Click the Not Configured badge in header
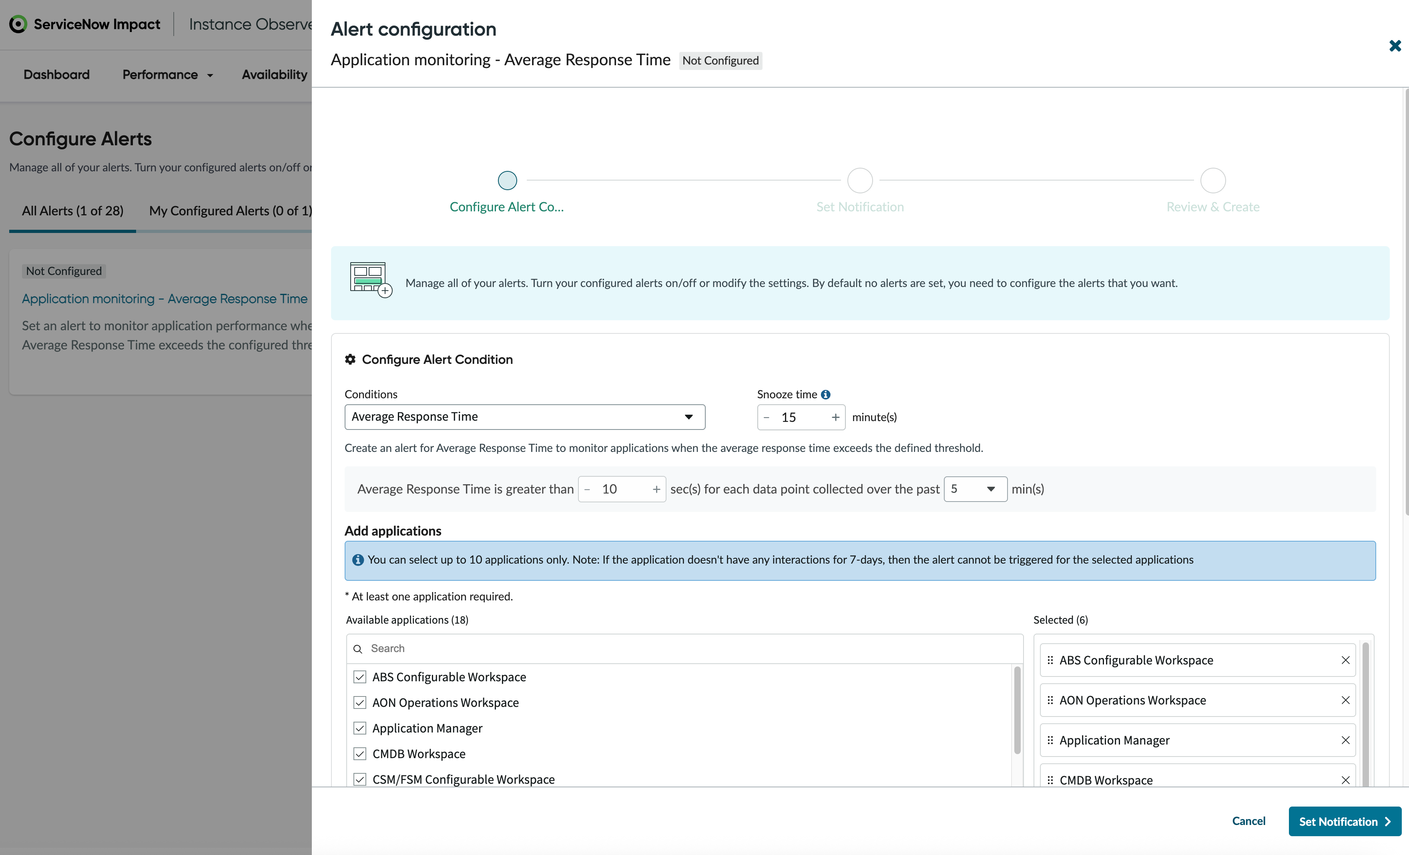The width and height of the screenshot is (1409, 855). 721,60
